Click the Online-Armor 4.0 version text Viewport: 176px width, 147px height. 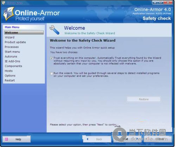pyautogui.click(x=153, y=10)
